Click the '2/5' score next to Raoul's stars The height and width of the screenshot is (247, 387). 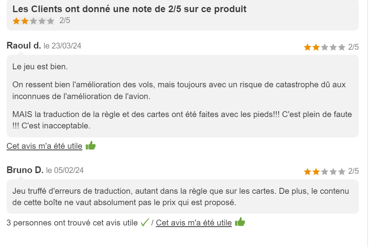pyautogui.click(x=353, y=47)
